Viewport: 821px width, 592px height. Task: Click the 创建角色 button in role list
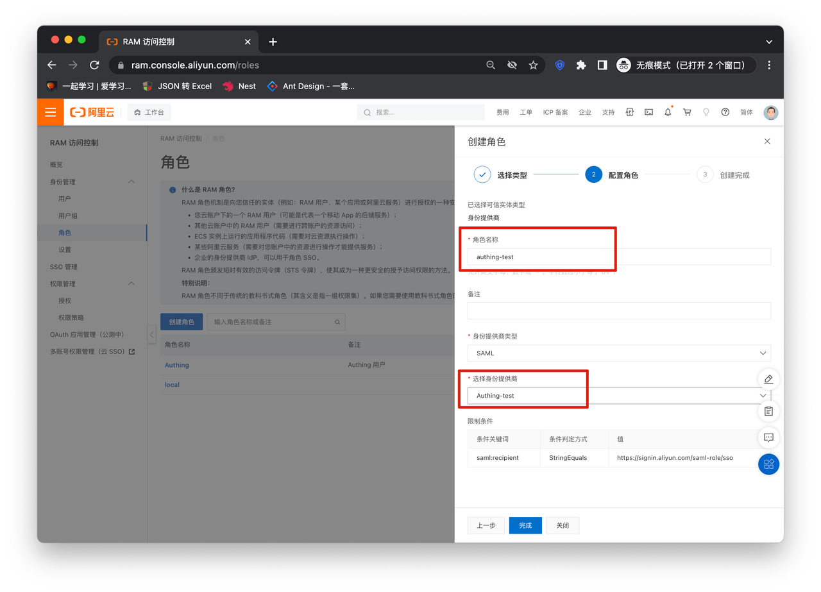(x=182, y=322)
